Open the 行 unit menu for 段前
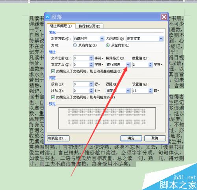Viewport: 197px width, 190px height. [97, 84]
